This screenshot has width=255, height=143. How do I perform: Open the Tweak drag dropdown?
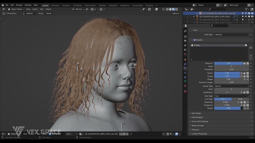click(x=50, y=13)
